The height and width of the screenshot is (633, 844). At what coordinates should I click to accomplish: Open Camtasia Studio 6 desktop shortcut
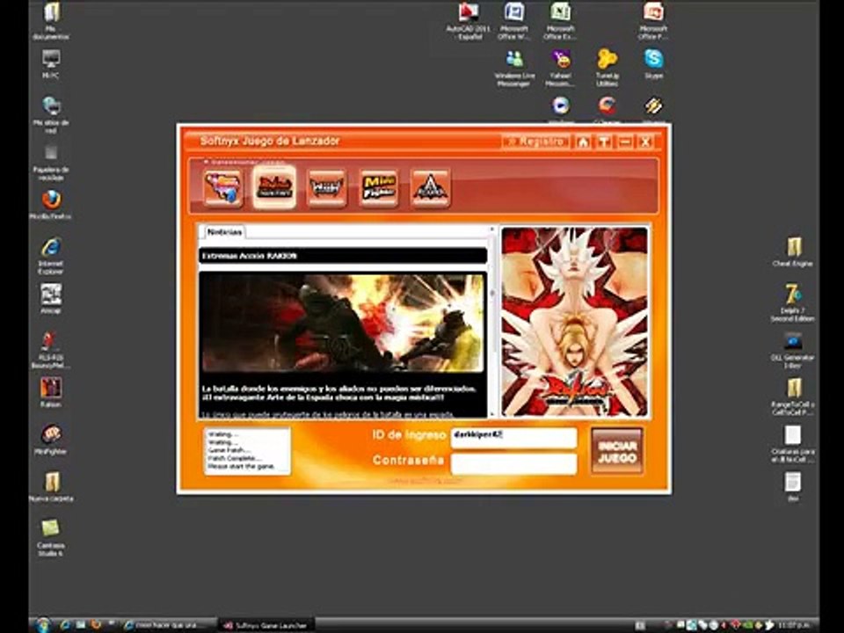point(51,537)
